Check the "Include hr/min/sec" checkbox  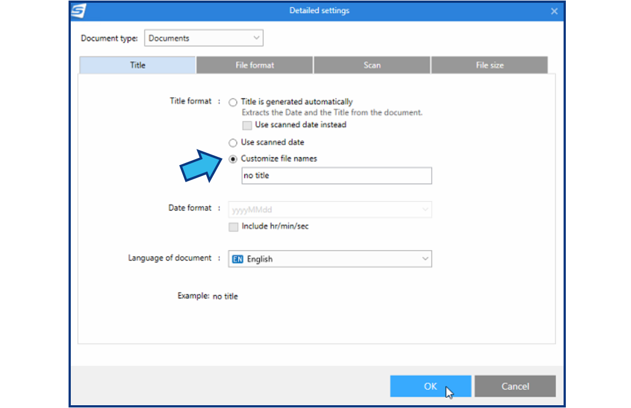point(233,227)
